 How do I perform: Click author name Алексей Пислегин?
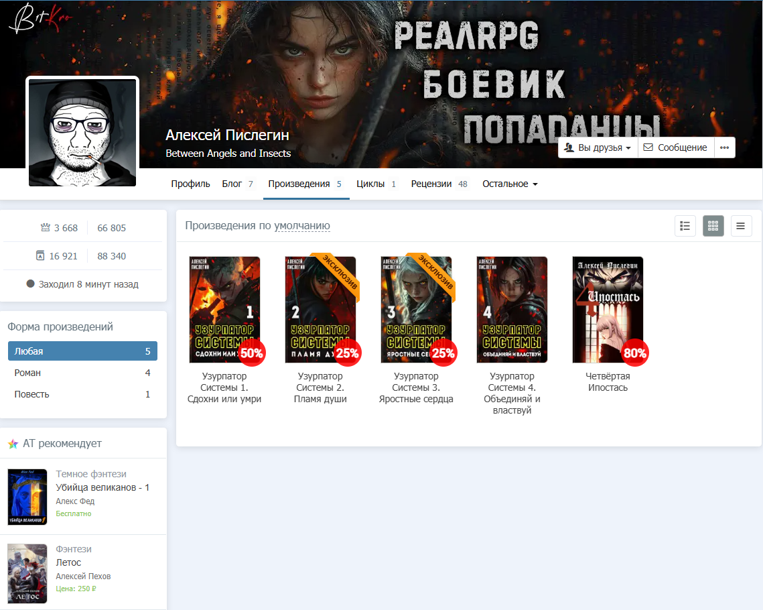(x=227, y=135)
